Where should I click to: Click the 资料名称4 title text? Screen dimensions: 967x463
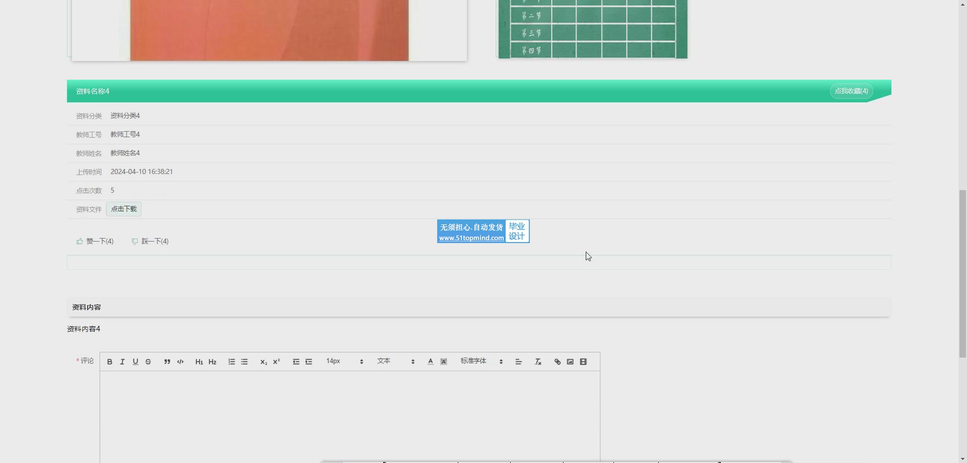coord(93,91)
